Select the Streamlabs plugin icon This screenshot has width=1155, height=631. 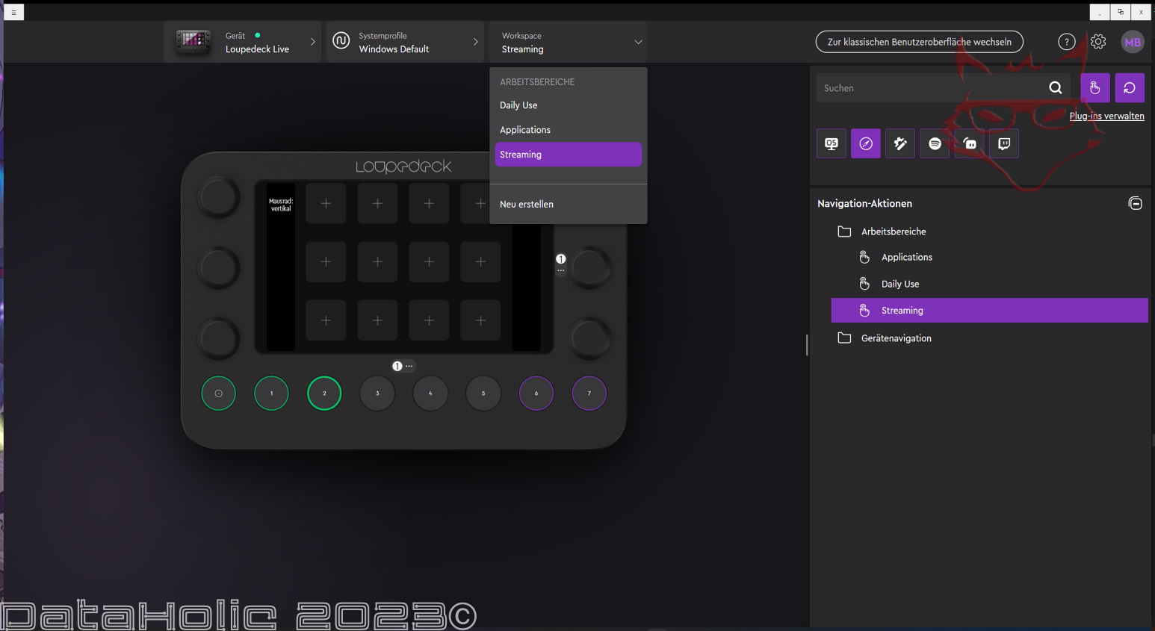tap(970, 143)
